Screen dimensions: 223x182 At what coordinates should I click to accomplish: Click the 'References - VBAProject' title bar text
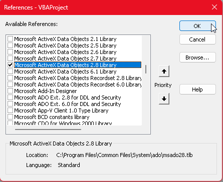(36, 7)
